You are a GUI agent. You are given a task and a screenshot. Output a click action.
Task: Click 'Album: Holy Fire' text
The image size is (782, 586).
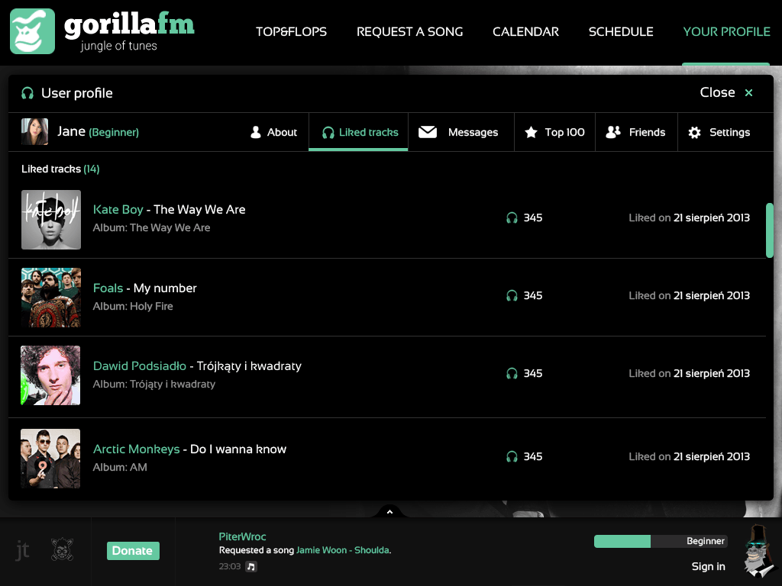tap(133, 306)
